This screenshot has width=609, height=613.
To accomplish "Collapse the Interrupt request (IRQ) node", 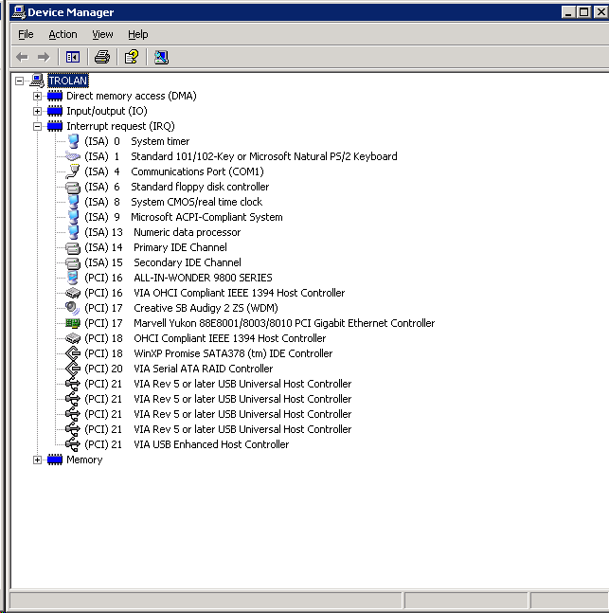I will [38, 126].
